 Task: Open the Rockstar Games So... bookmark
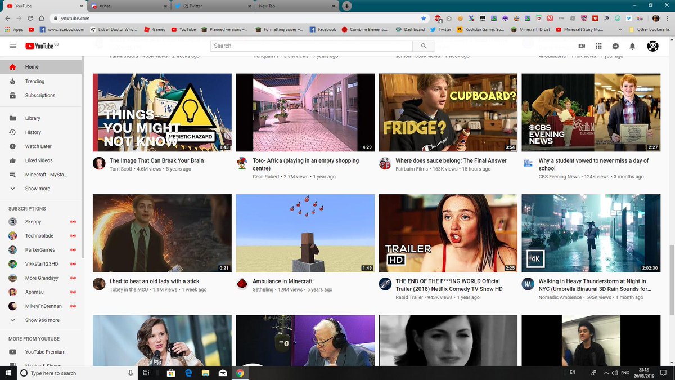click(481, 29)
